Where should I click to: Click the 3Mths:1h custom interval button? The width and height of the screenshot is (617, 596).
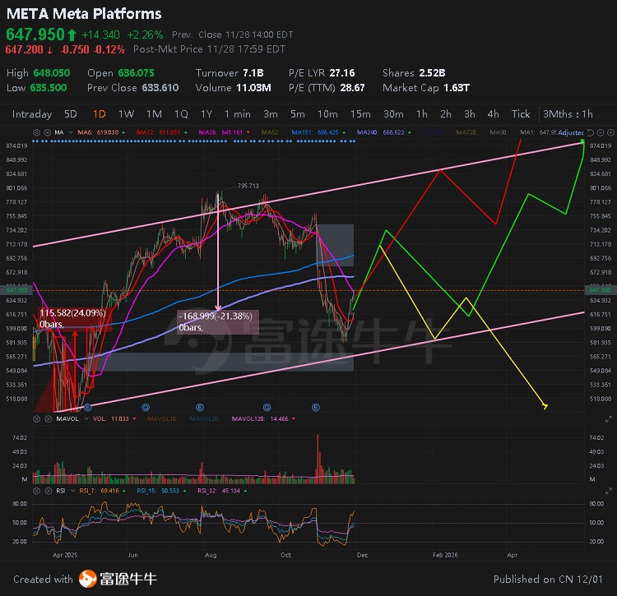tap(568, 114)
